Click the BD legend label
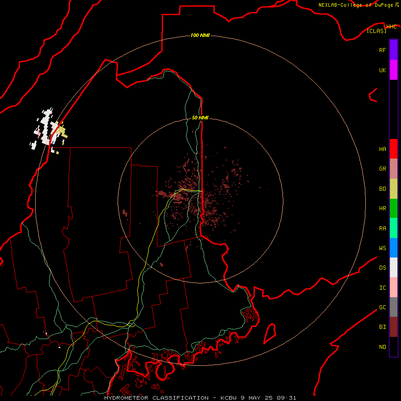Viewport: 401px width, 401px height. click(382, 189)
